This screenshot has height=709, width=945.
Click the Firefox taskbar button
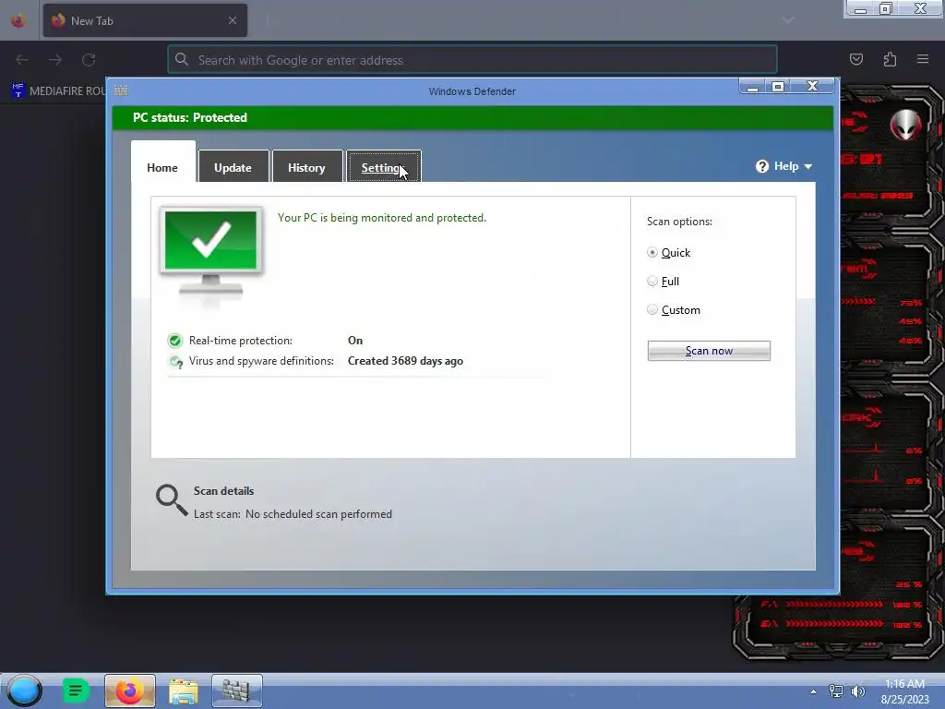pyautogui.click(x=130, y=691)
